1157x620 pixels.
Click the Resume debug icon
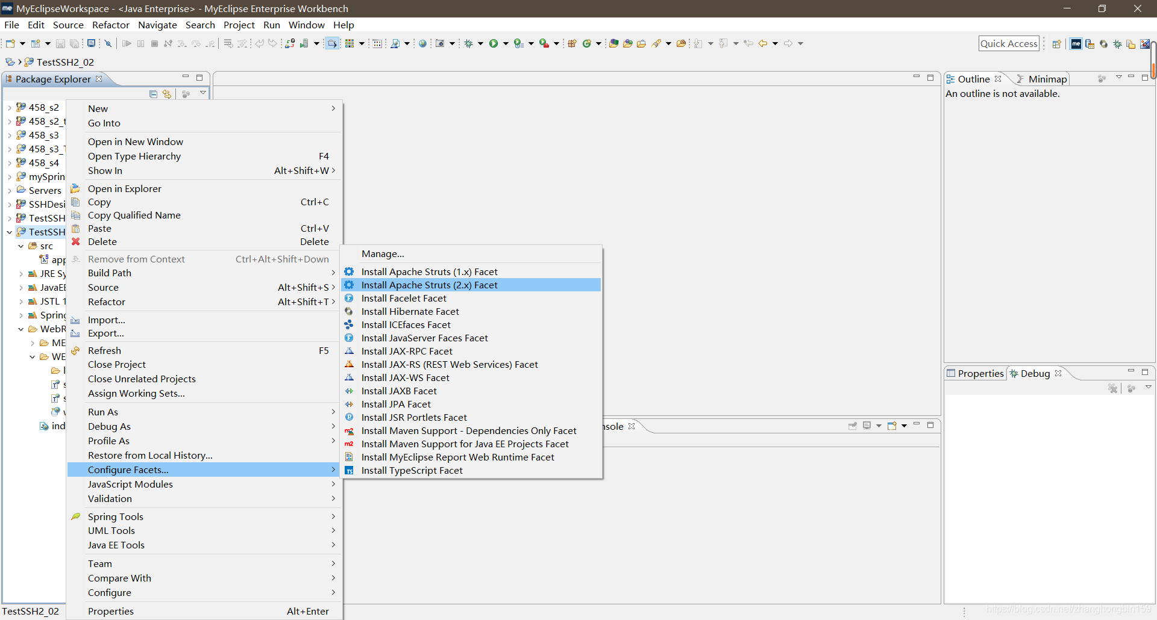(127, 43)
